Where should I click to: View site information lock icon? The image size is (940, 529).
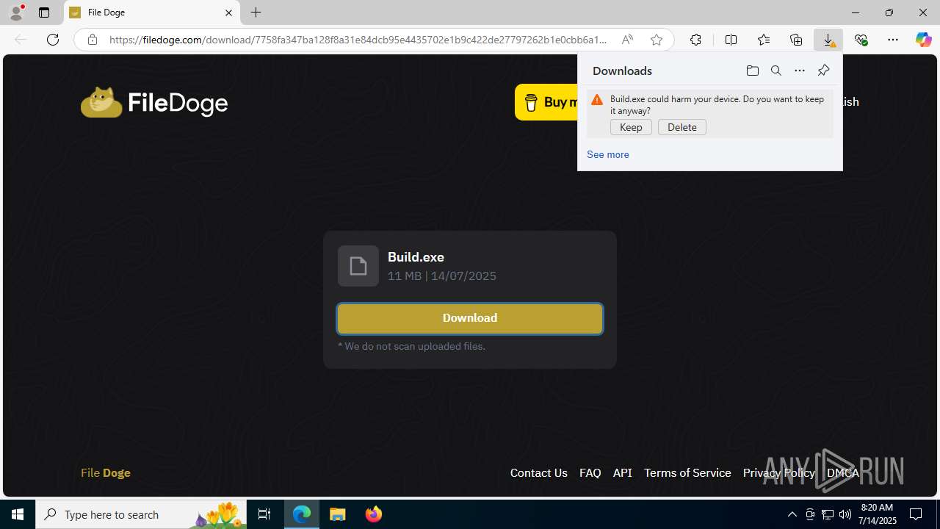(93, 40)
